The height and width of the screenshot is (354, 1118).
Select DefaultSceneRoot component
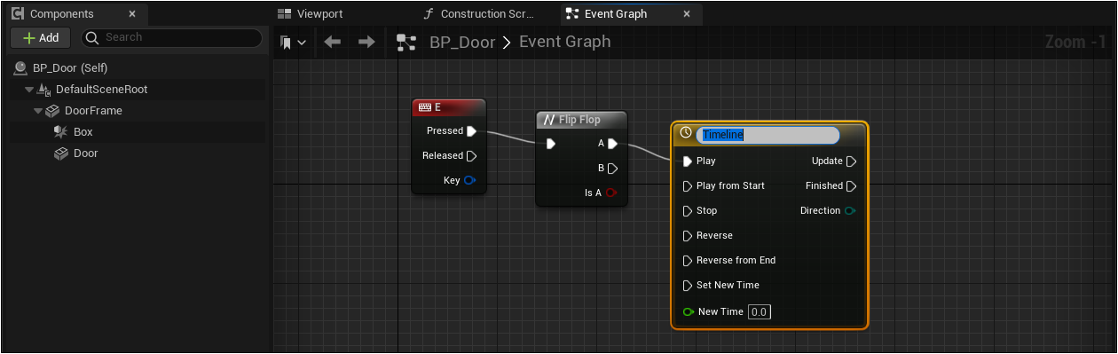pyautogui.click(x=101, y=90)
